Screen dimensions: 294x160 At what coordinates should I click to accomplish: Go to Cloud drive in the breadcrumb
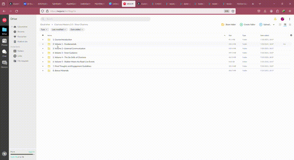[x=45, y=25]
